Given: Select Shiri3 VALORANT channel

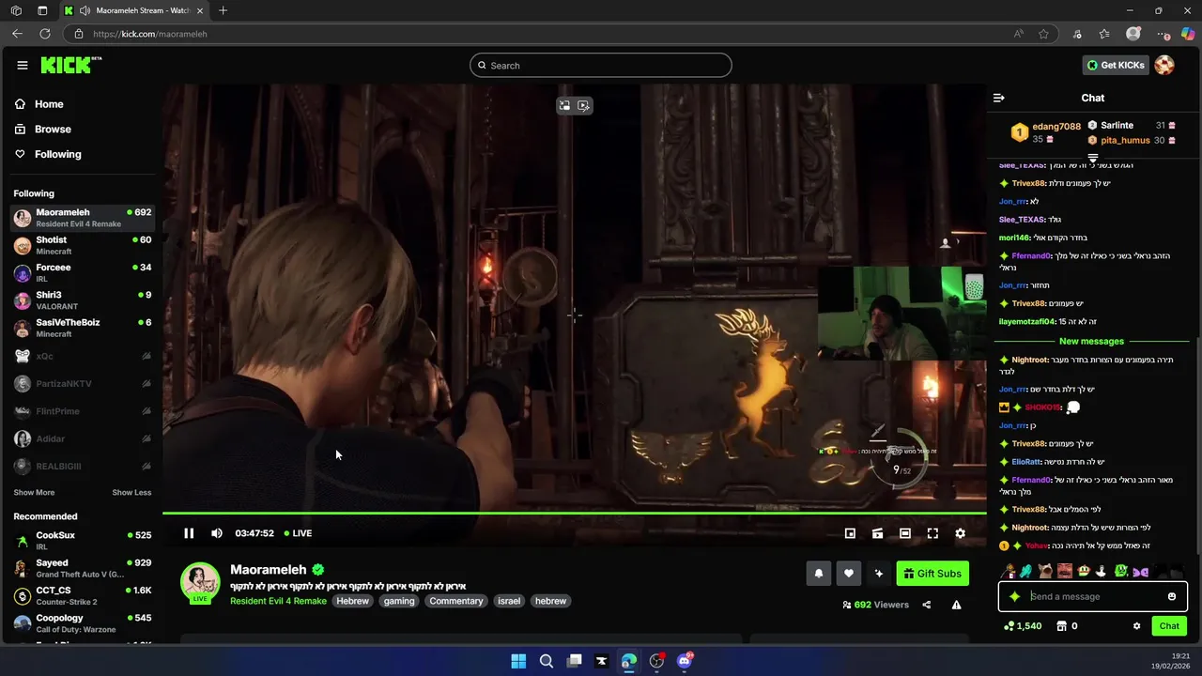Looking at the screenshot, I should coord(83,300).
